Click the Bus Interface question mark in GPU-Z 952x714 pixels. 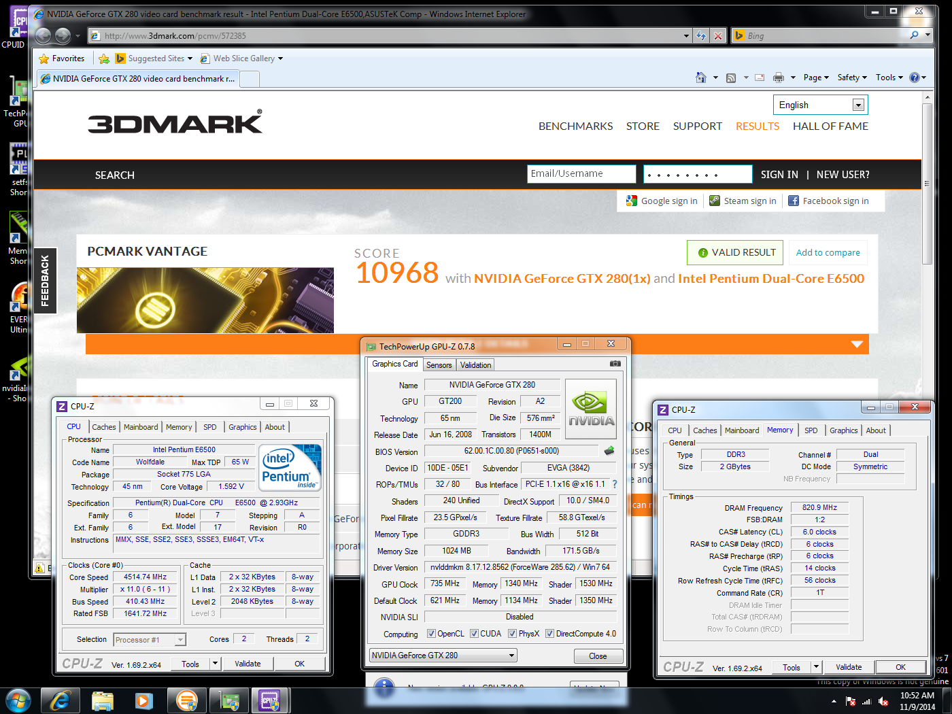pyautogui.click(x=615, y=484)
